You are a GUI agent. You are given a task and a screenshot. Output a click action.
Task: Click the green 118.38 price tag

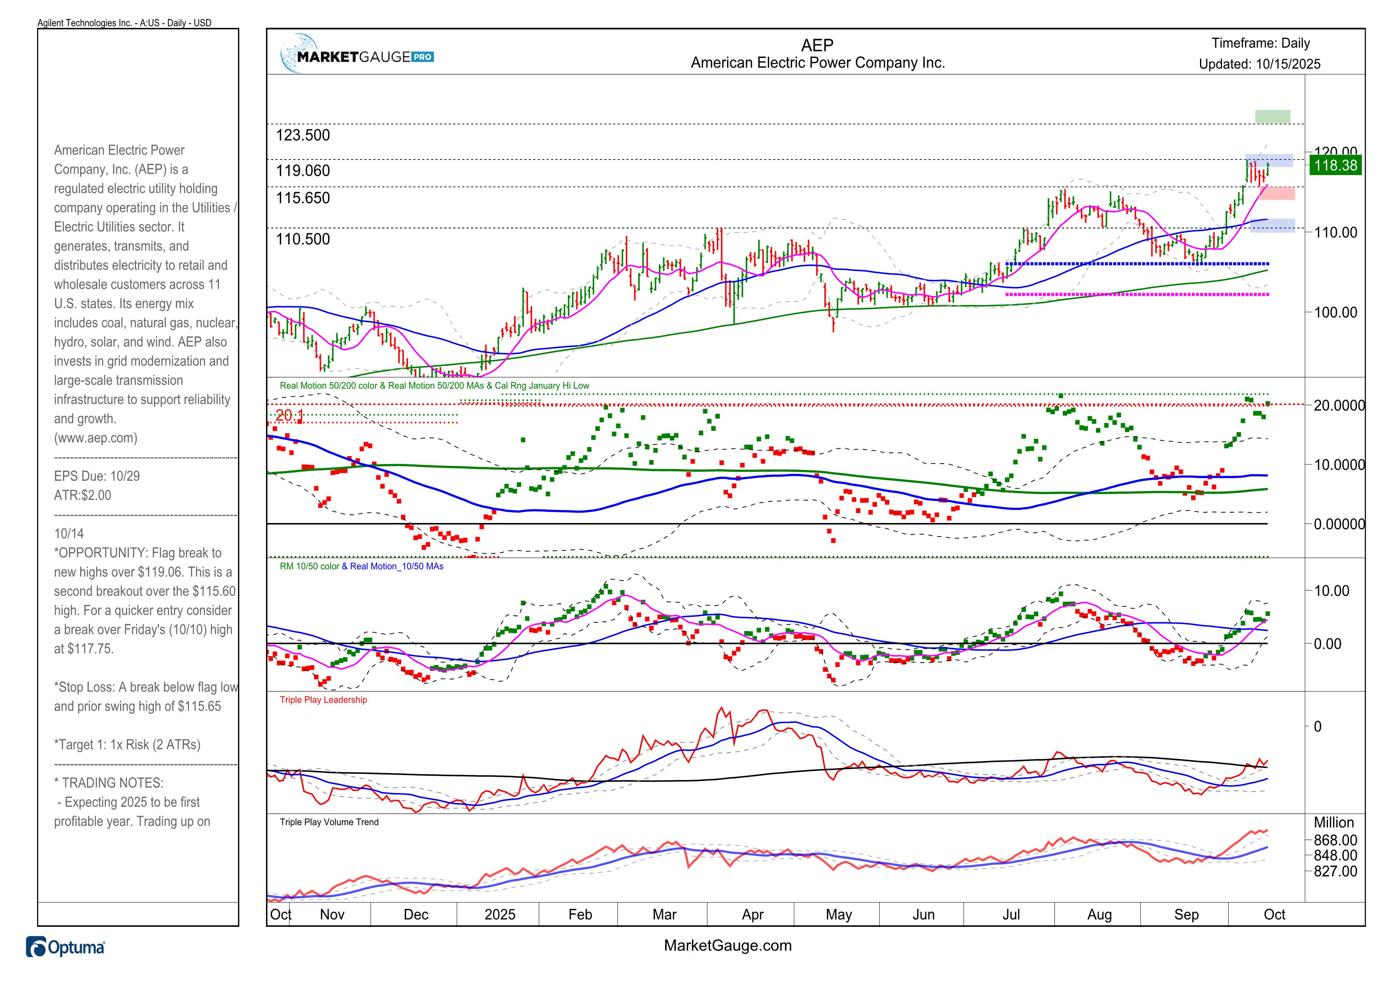[x=1335, y=166]
